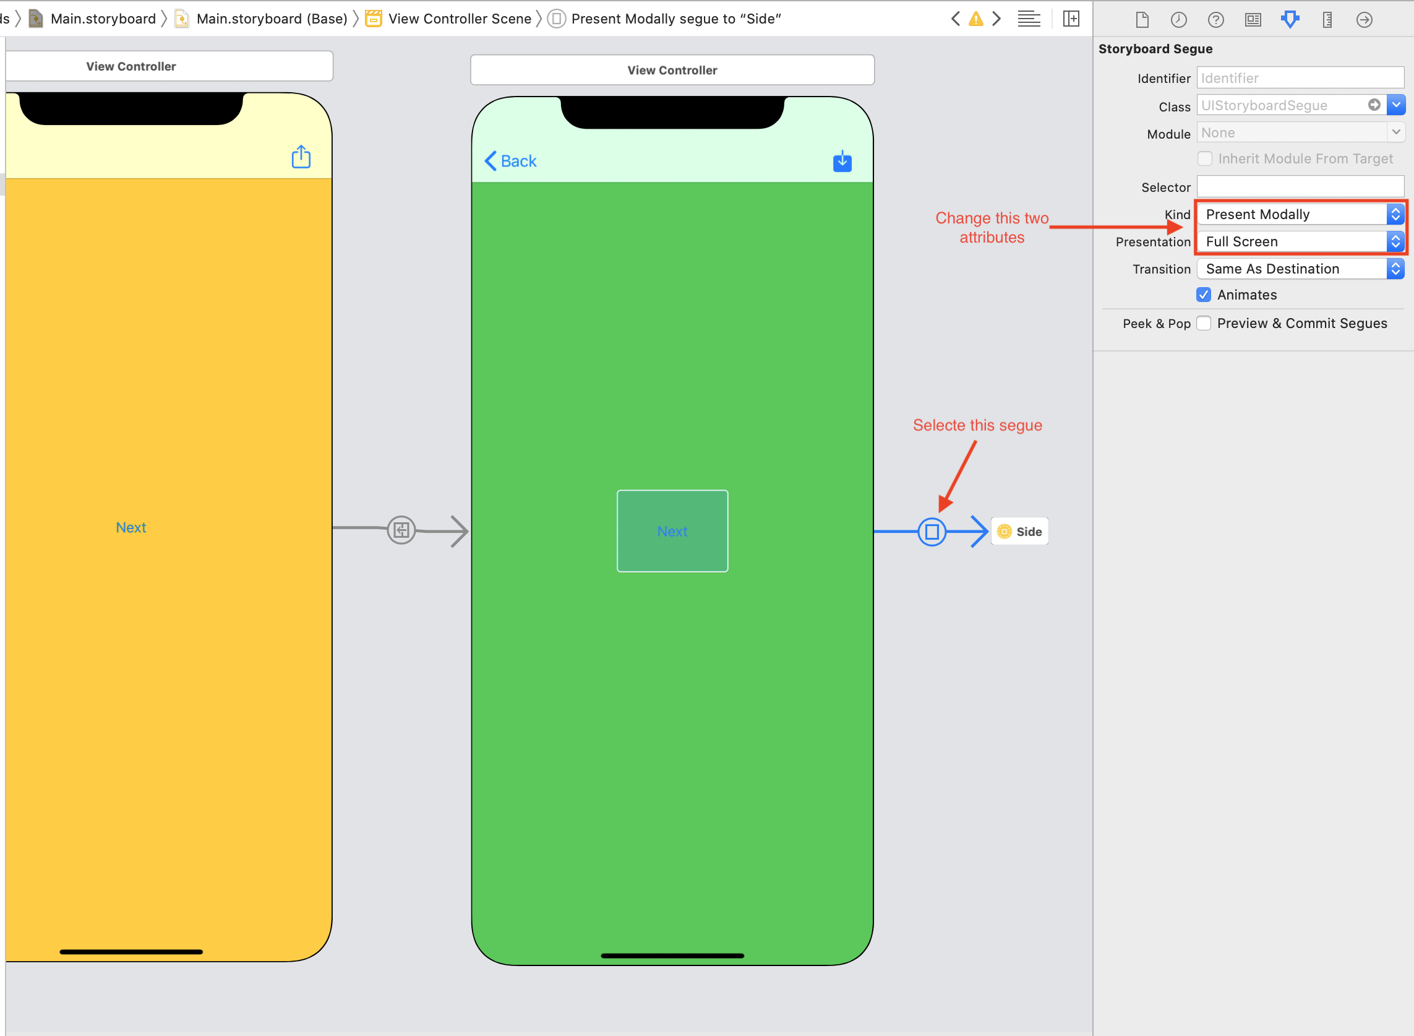This screenshot has height=1036, width=1414.
Task: Click the download icon on green controller
Action: coord(842,162)
